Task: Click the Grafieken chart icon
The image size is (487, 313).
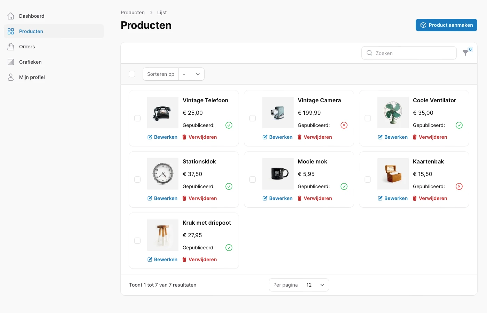Action: point(11,62)
